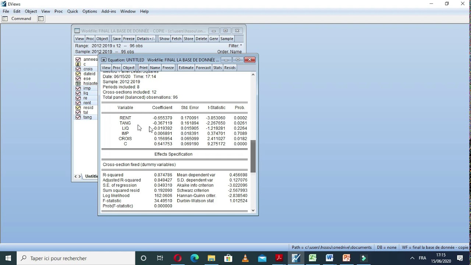Open Word from the taskbar
471x265 pixels.
click(x=330, y=258)
